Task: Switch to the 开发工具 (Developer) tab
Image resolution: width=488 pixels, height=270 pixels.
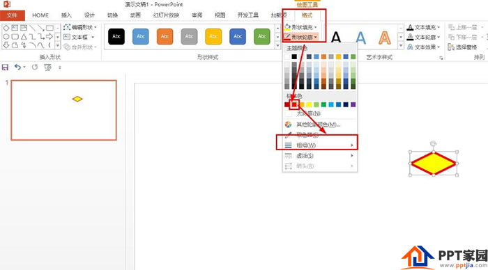Action: click(x=248, y=15)
